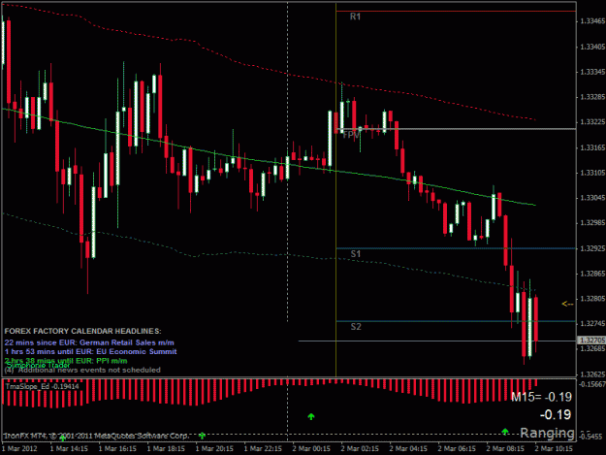Click the -0.15667 indicator scale value
Viewport: 606px width, 455px height.
pos(591,384)
